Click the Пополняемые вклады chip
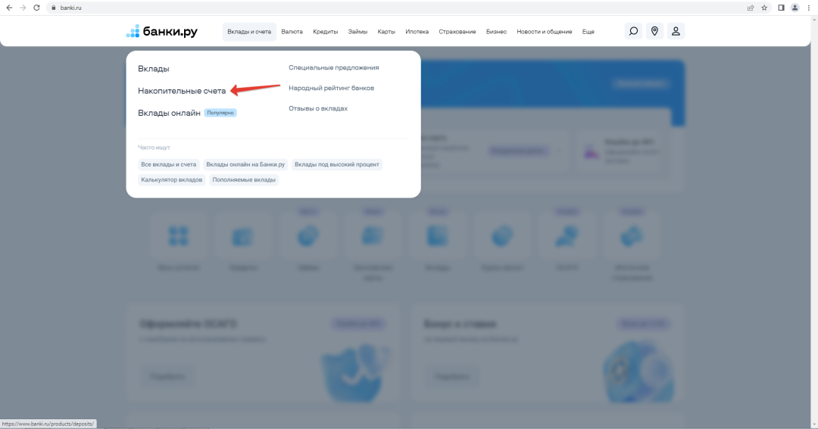This screenshot has width=818, height=429. pyautogui.click(x=244, y=180)
